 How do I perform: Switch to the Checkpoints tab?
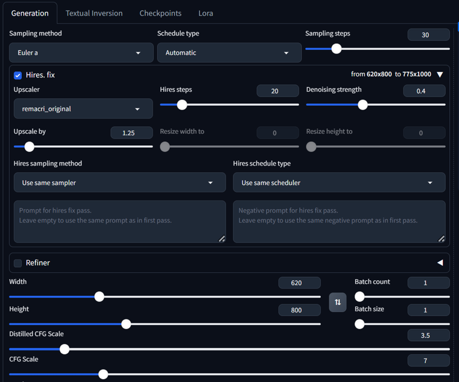[161, 13]
